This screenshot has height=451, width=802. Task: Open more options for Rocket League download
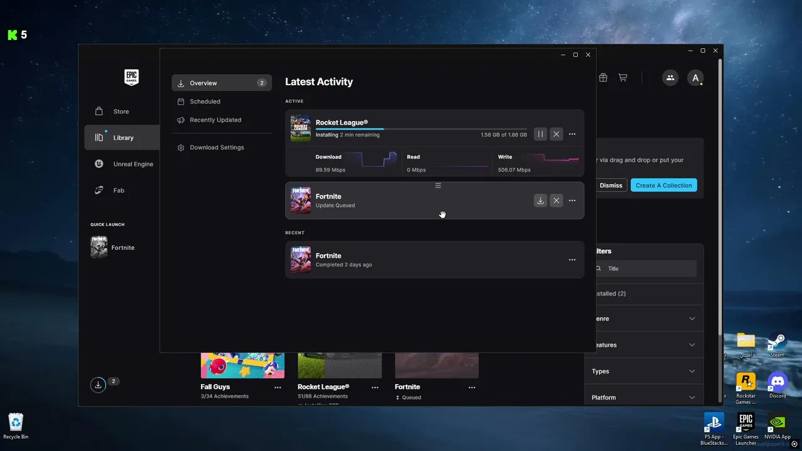click(x=572, y=134)
